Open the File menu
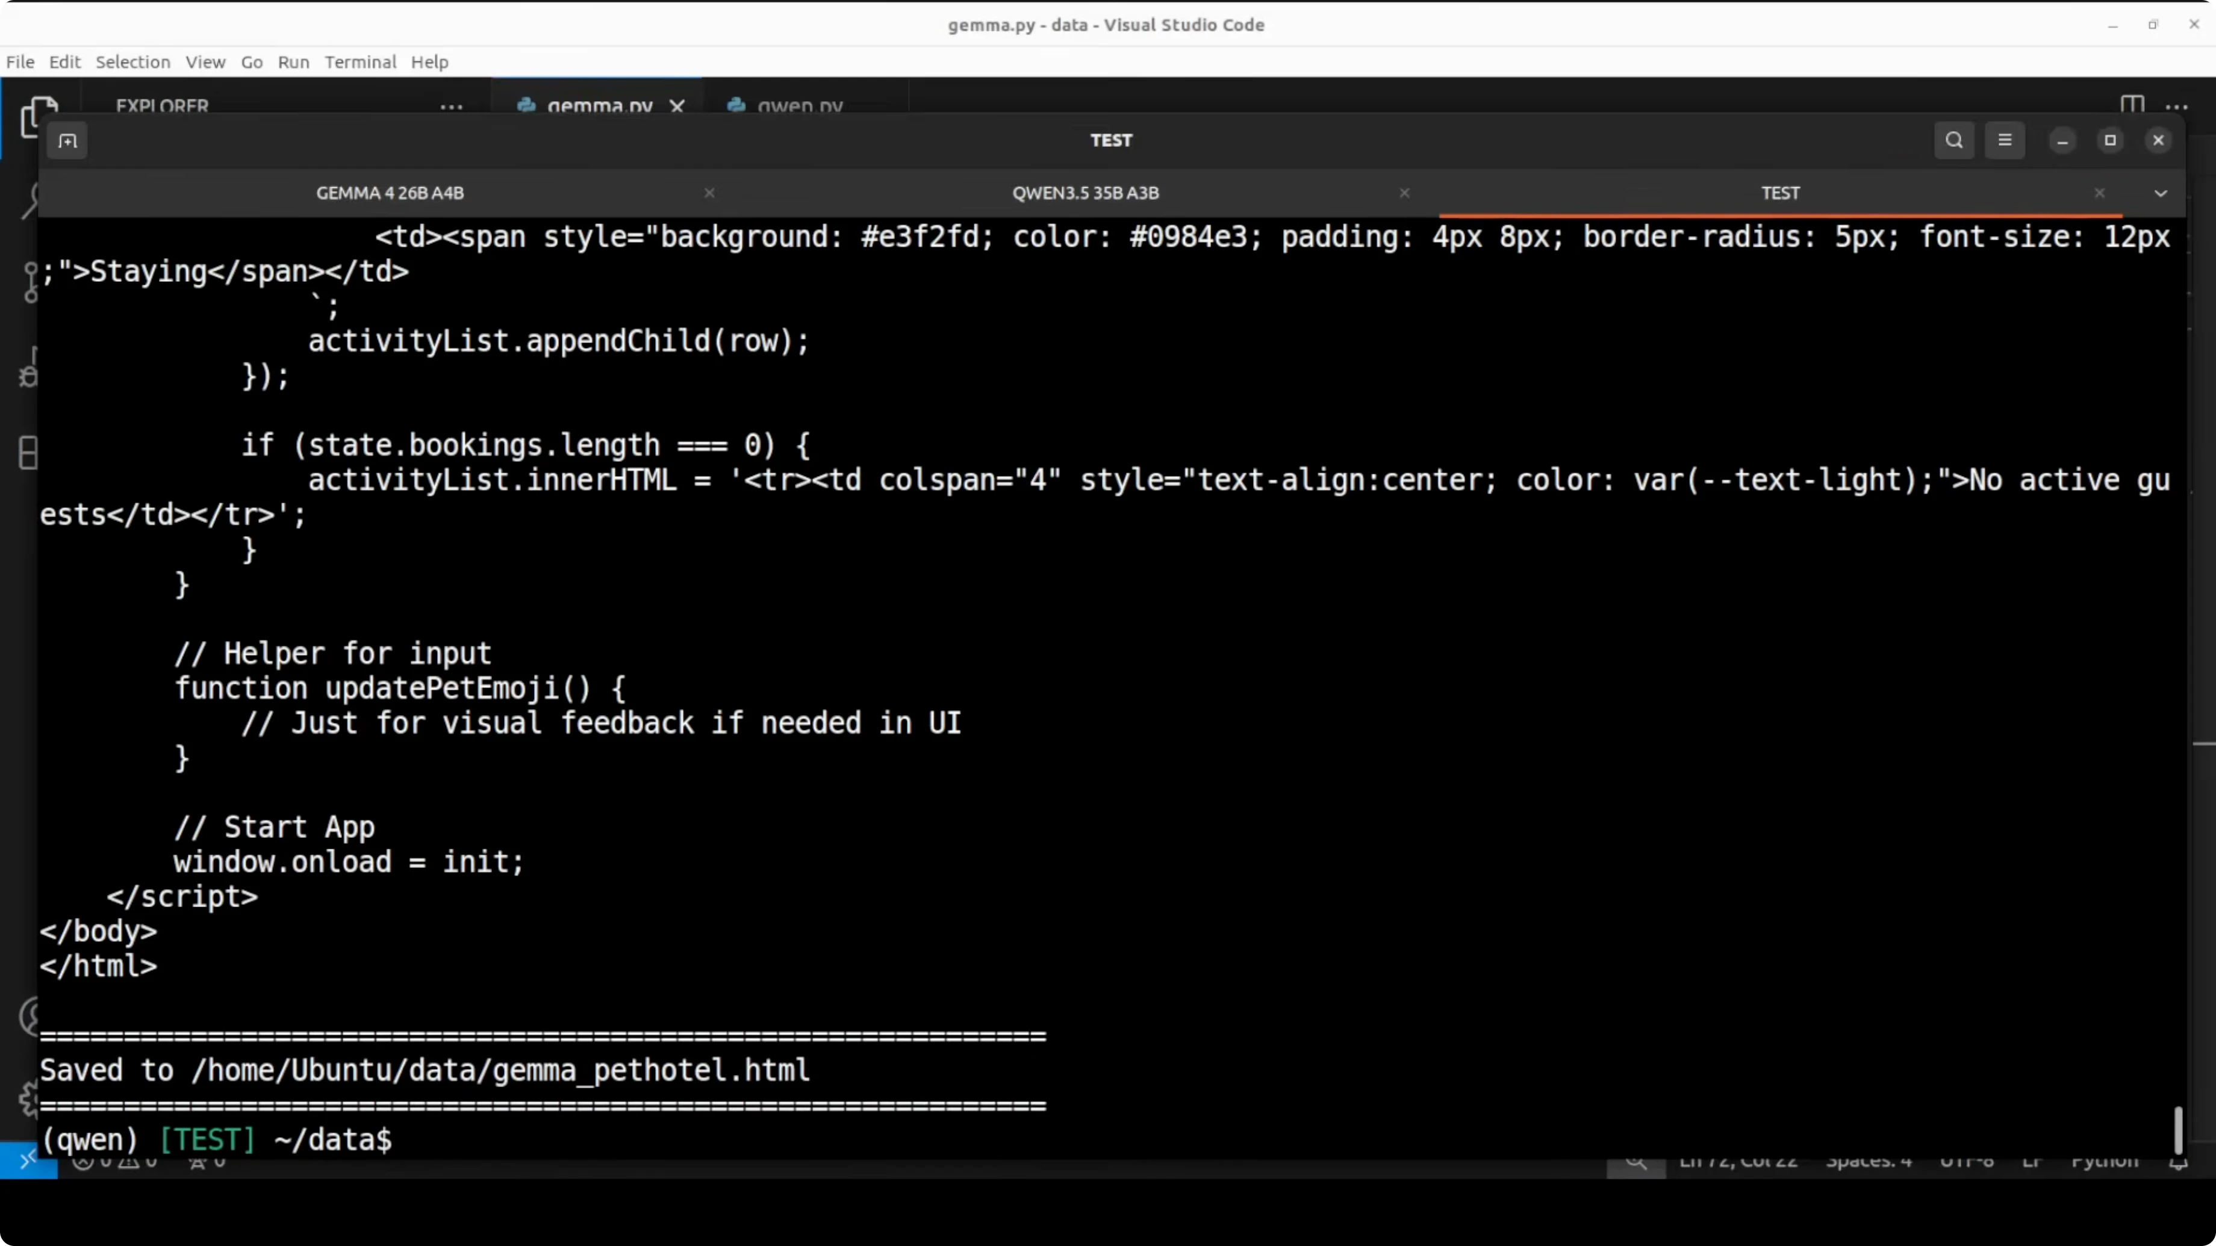This screenshot has height=1246, width=2216. [x=20, y=62]
